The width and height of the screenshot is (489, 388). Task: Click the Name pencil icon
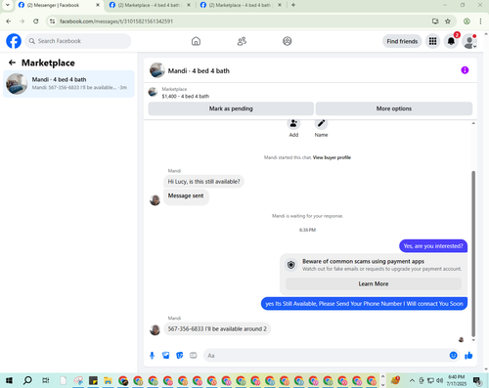(321, 124)
